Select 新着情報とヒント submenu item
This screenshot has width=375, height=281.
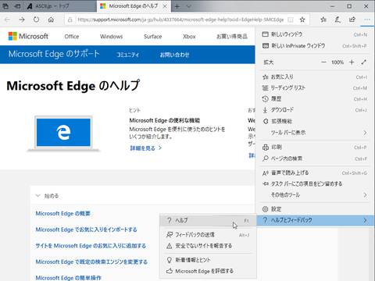click(x=208, y=260)
